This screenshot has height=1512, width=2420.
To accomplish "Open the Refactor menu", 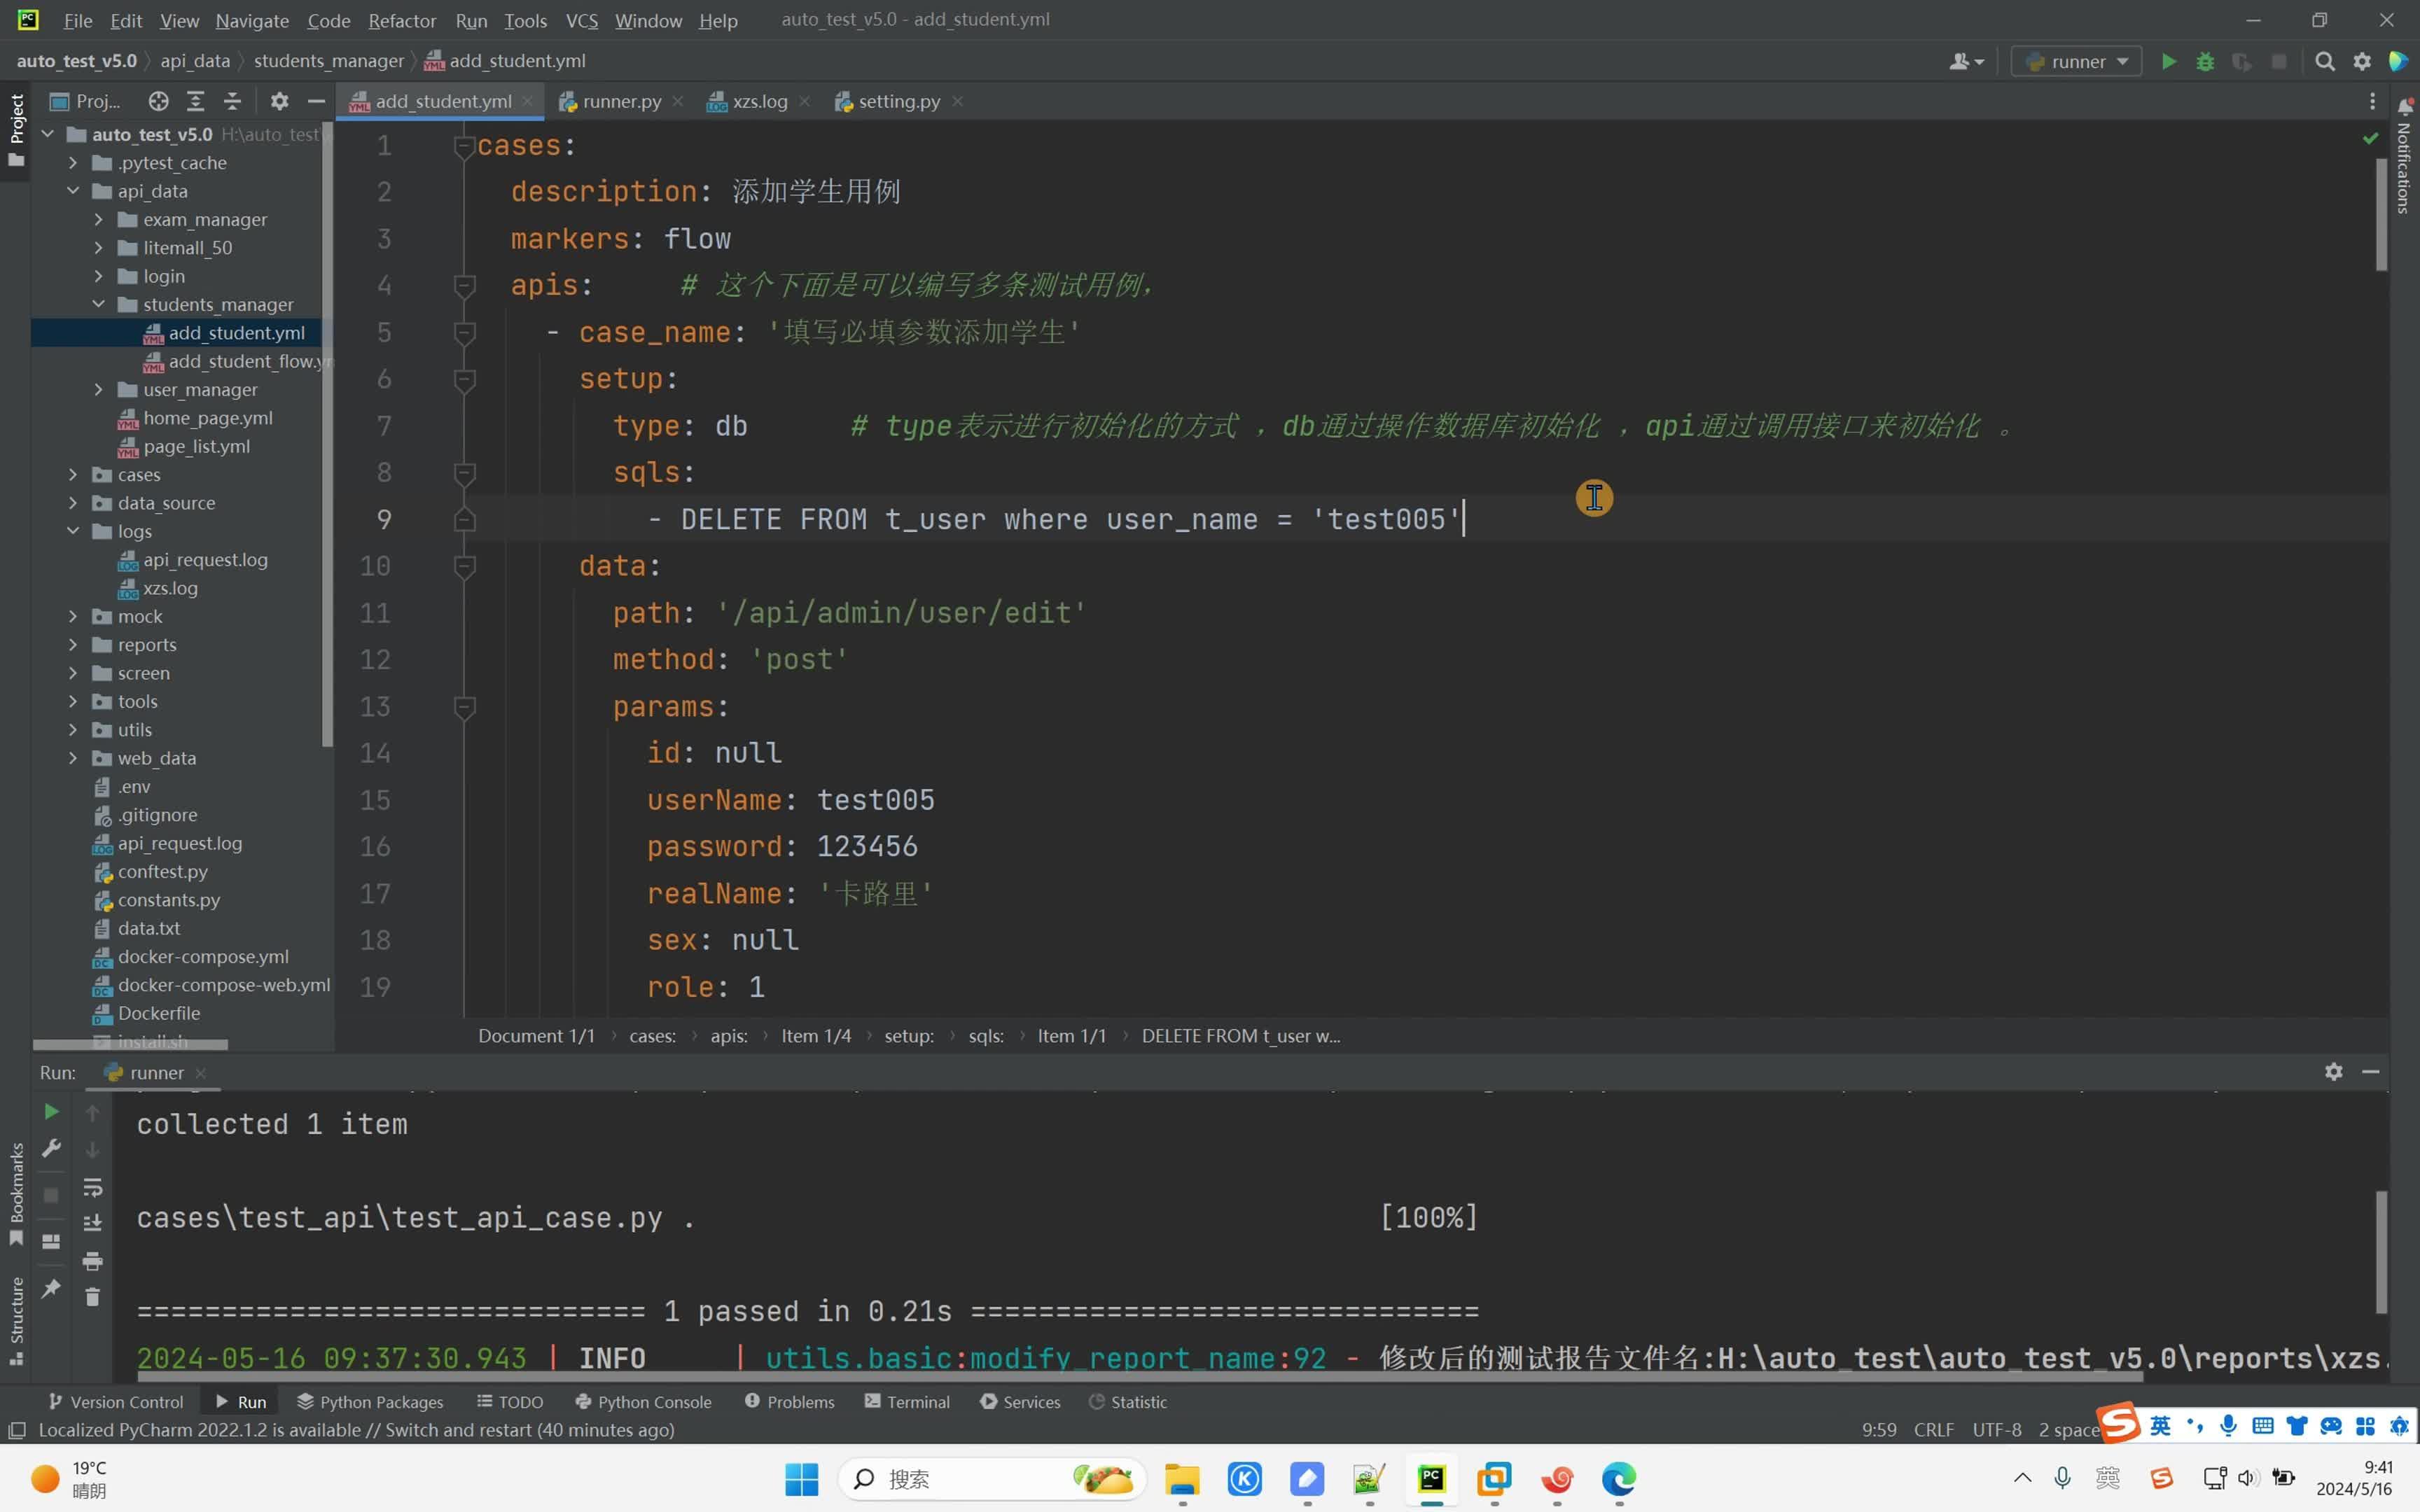I will click(x=402, y=20).
